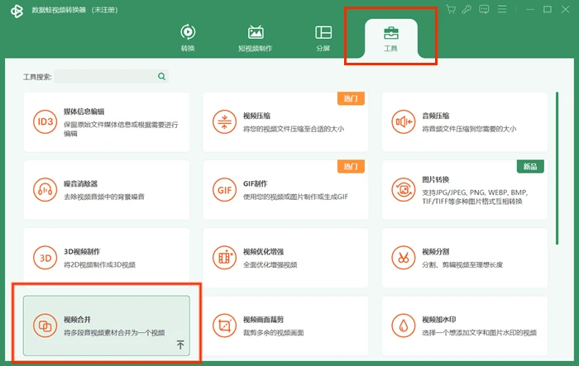Open the 视频分割 scissors icon
Viewport: 579px width, 366px height.
pos(404,258)
